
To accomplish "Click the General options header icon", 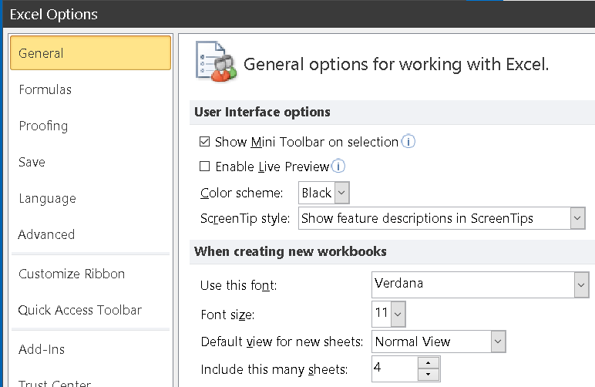I will click(215, 62).
